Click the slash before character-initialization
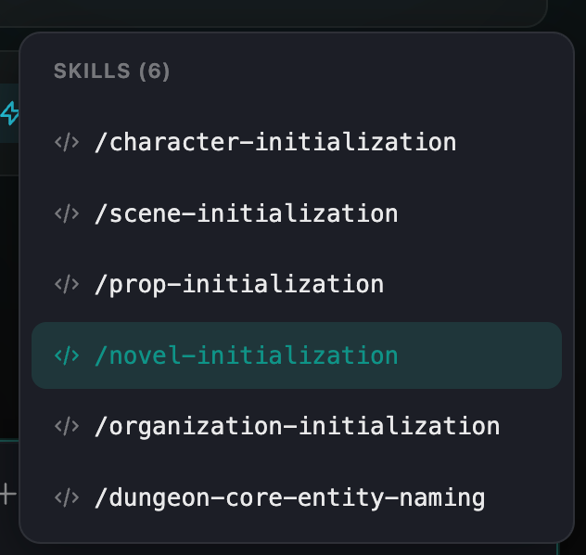The height and width of the screenshot is (555, 586). (100, 142)
